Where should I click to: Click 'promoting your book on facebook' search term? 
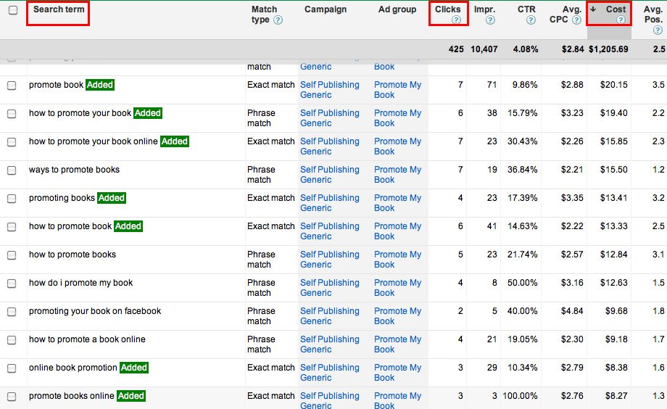(95, 311)
